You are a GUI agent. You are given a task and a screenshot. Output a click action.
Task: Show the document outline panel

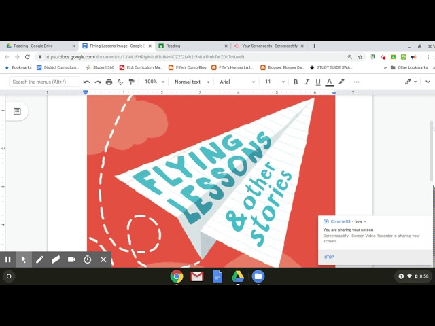17,111
